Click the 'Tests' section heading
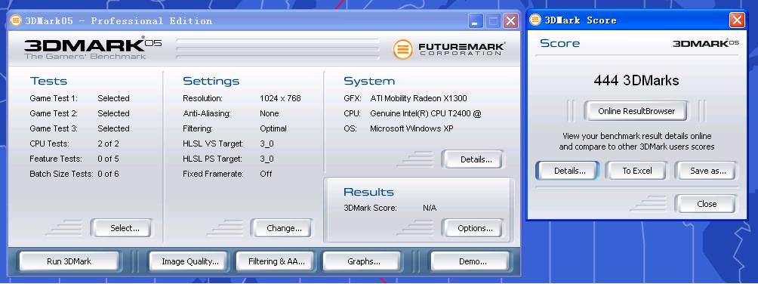This screenshot has width=758, height=284. click(x=48, y=81)
